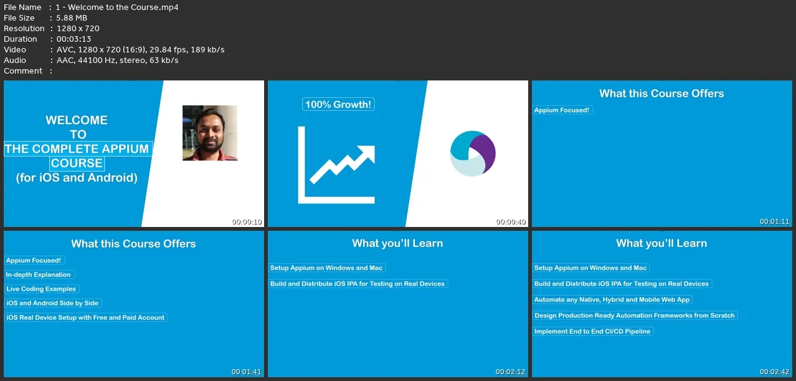Click the "Live Coding Examples" bullet
796x381 pixels.
pyautogui.click(x=42, y=289)
